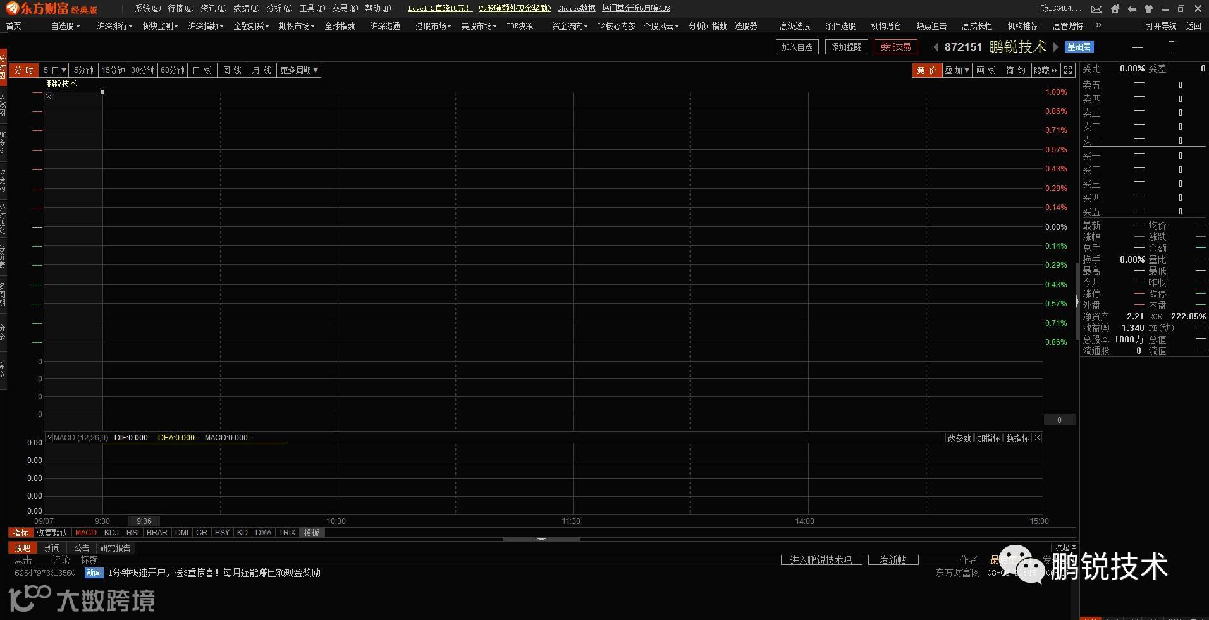Switch to 新闻 tab
Viewport: 1209px width, 620px height.
tap(52, 548)
